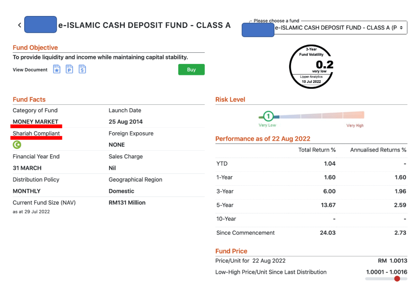Click the View Document label

point(30,70)
